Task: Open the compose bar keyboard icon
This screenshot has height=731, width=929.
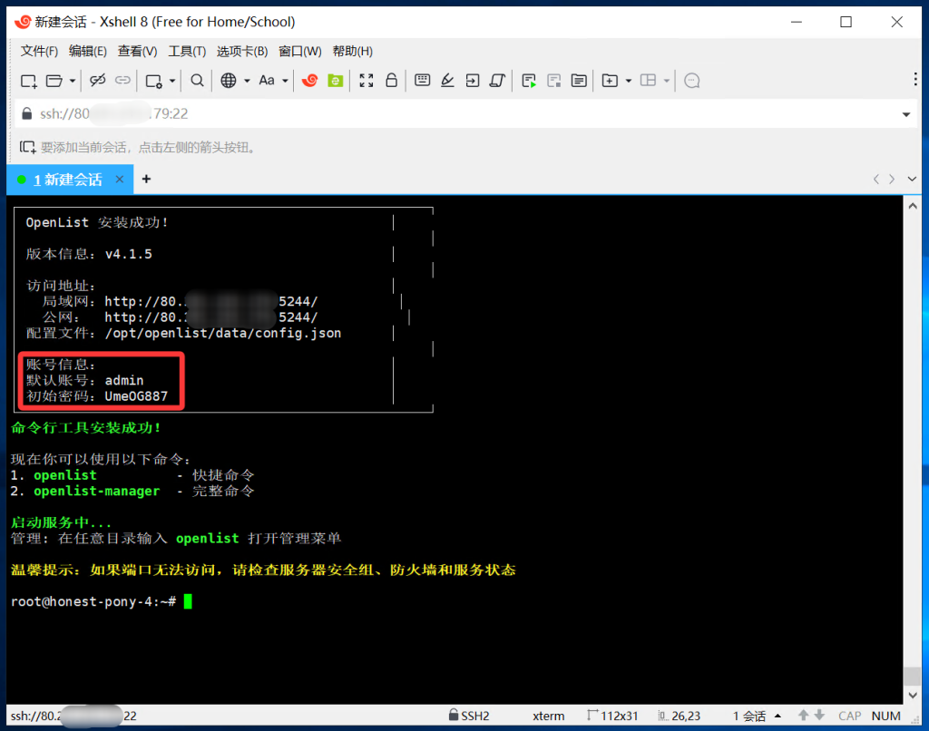Action: (422, 81)
